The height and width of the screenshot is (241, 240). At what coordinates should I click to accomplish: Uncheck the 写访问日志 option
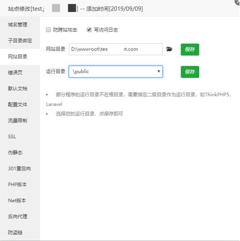[x=89, y=30]
